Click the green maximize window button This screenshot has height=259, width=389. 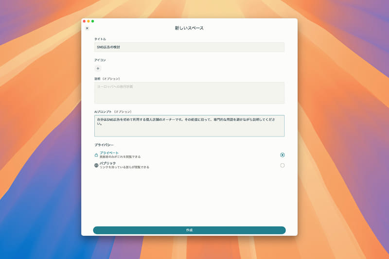pos(93,21)
